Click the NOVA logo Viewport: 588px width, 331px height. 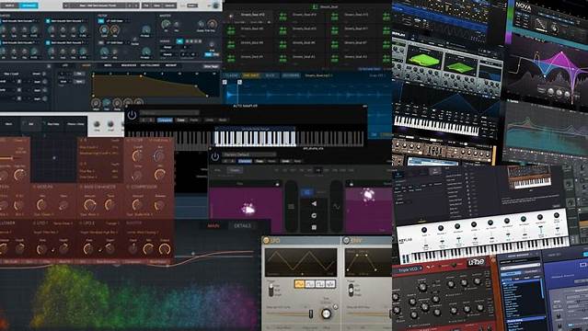pyautogui.click(x=524, y=6)
